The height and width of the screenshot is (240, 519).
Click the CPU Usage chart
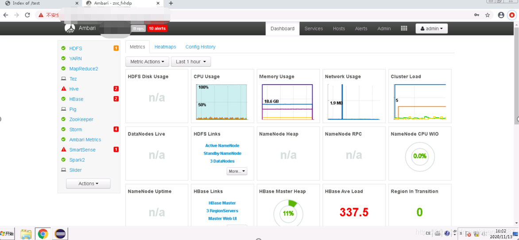pyautogui.click(x=222, y=102)
